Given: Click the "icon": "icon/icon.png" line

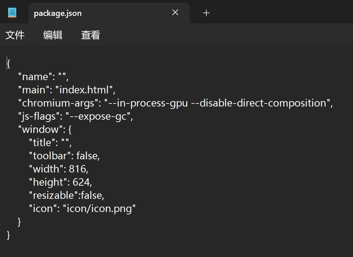Looking at the screenshot, I should (x=82, y=209).
